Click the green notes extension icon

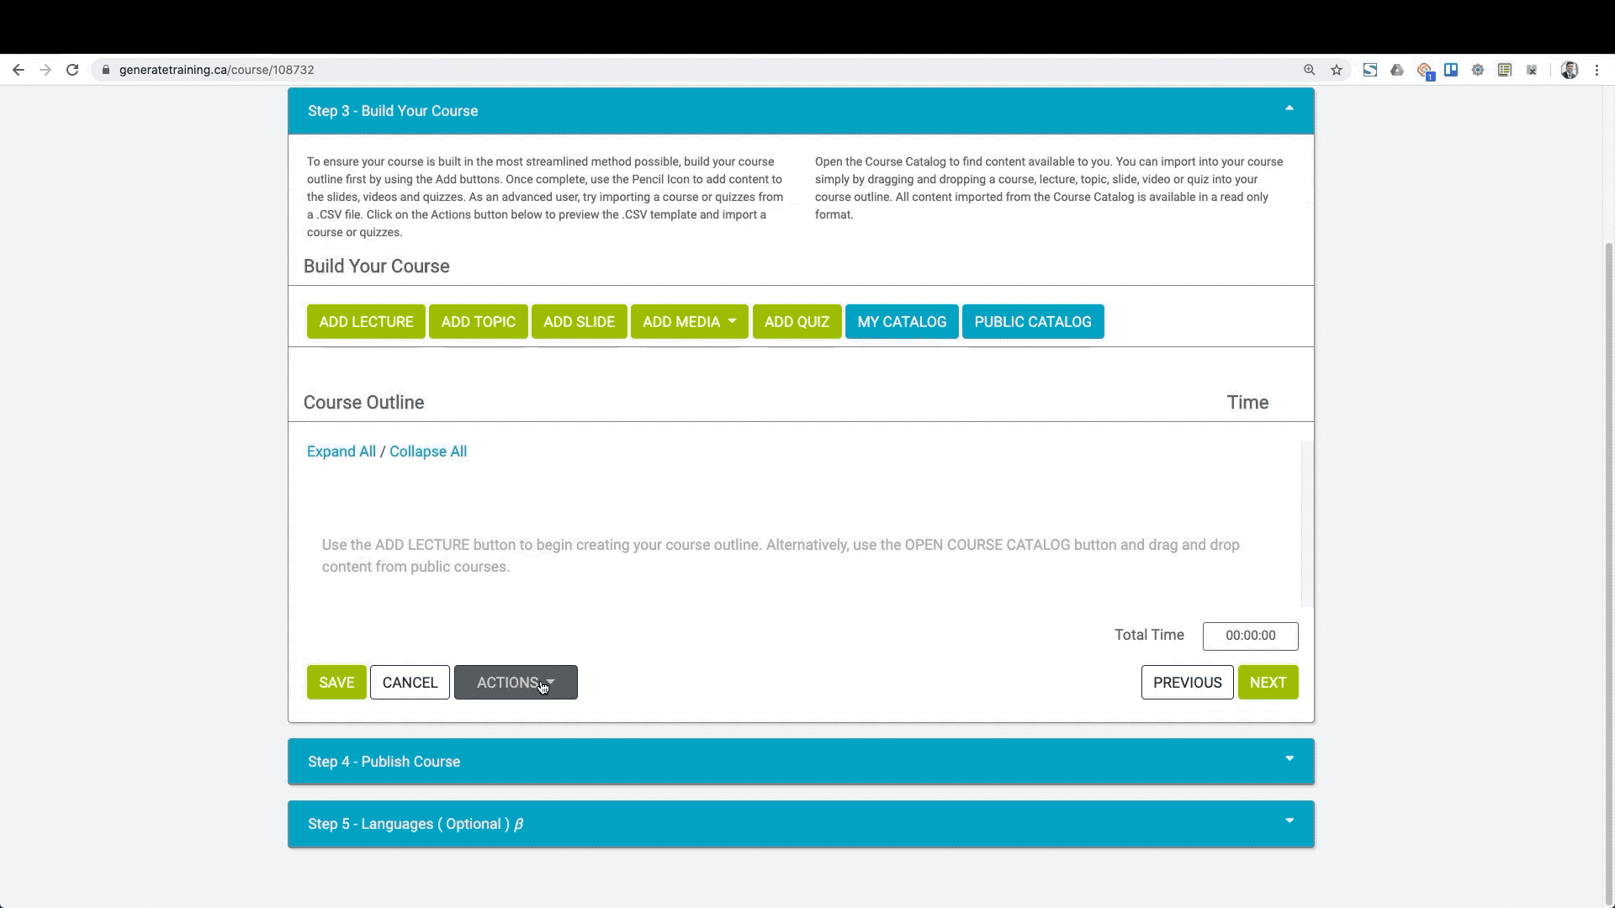pos(1505,70)
